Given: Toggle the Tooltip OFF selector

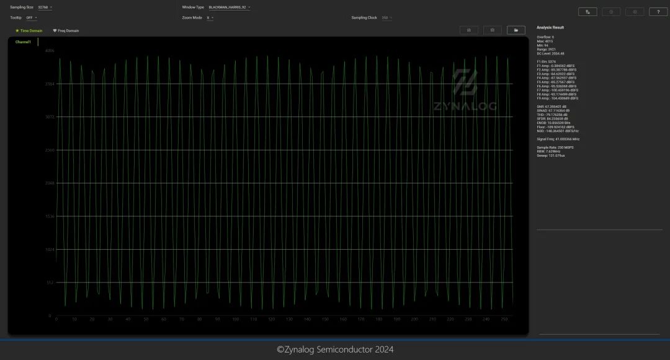Looking at the screenshot, I should click(32, 18).
